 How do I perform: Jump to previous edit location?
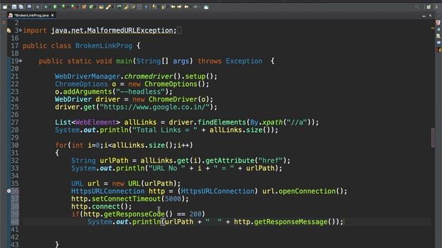(x=173, y=7)
